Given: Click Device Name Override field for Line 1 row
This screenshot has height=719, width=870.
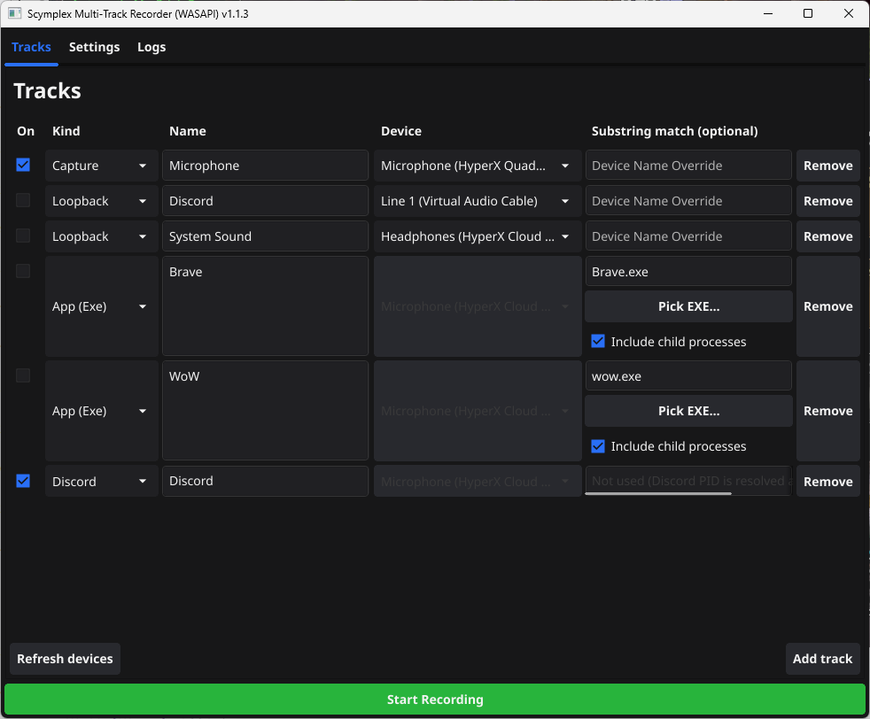Looking at the screenshot, I should click(688, 201).
